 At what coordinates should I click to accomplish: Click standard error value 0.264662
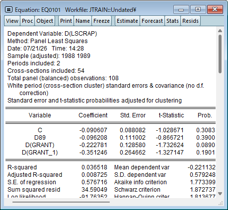point(133,153)
